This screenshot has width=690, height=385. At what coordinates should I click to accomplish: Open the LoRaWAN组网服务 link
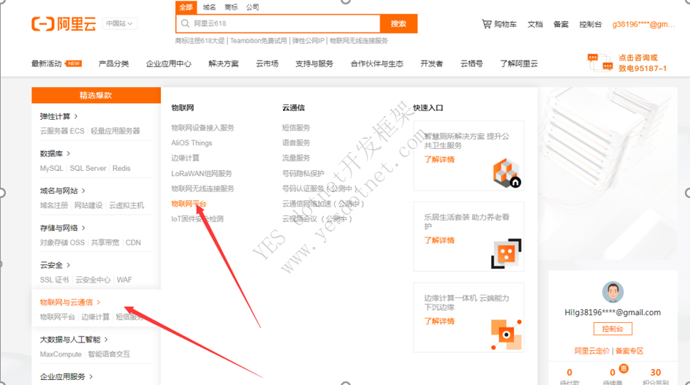[202, 173]
